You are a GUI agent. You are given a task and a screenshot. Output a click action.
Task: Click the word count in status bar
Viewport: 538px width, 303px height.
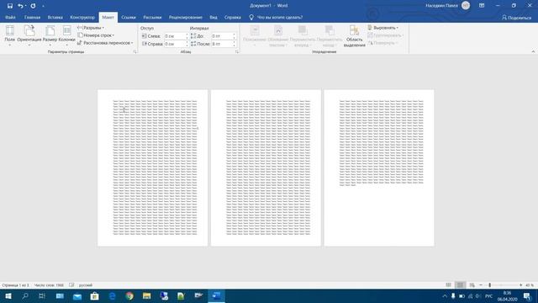coord(49,285)
